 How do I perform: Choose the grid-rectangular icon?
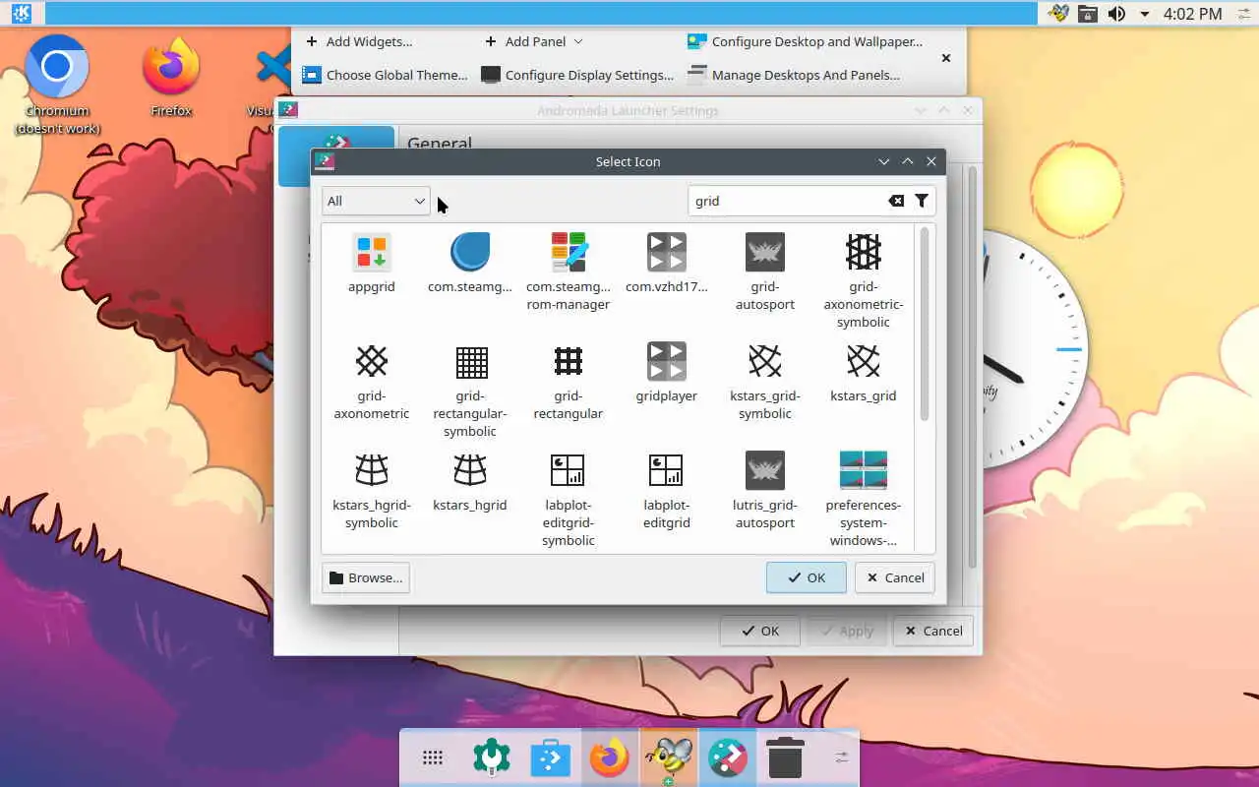click(x=569, y=362)
